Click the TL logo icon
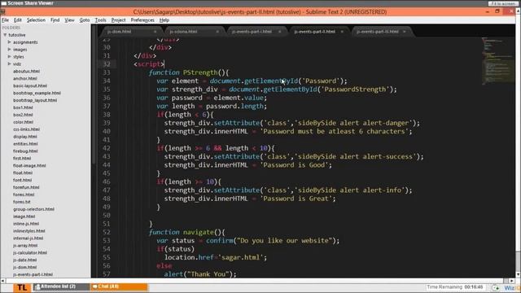 tap(22, 287)
